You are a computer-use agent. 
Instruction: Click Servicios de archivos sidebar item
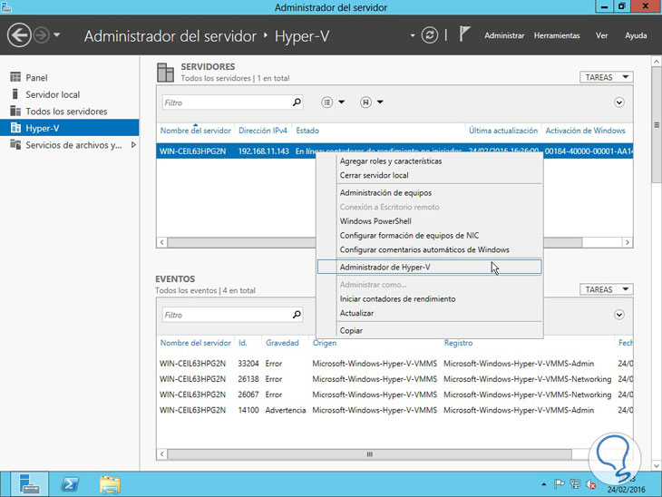pos(69,145)
